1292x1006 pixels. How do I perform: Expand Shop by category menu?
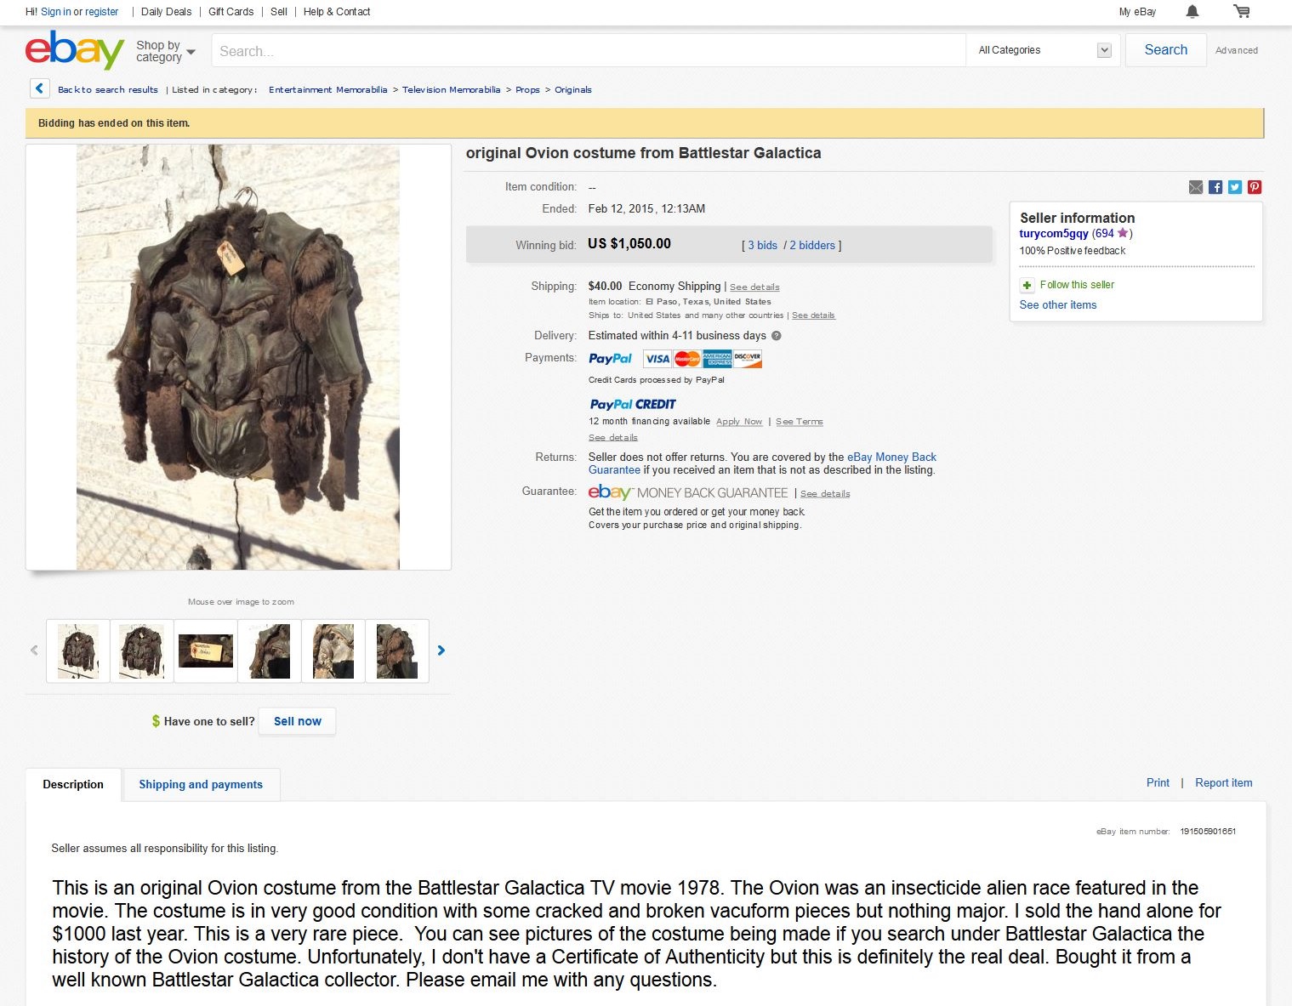(x=166, y=51)
